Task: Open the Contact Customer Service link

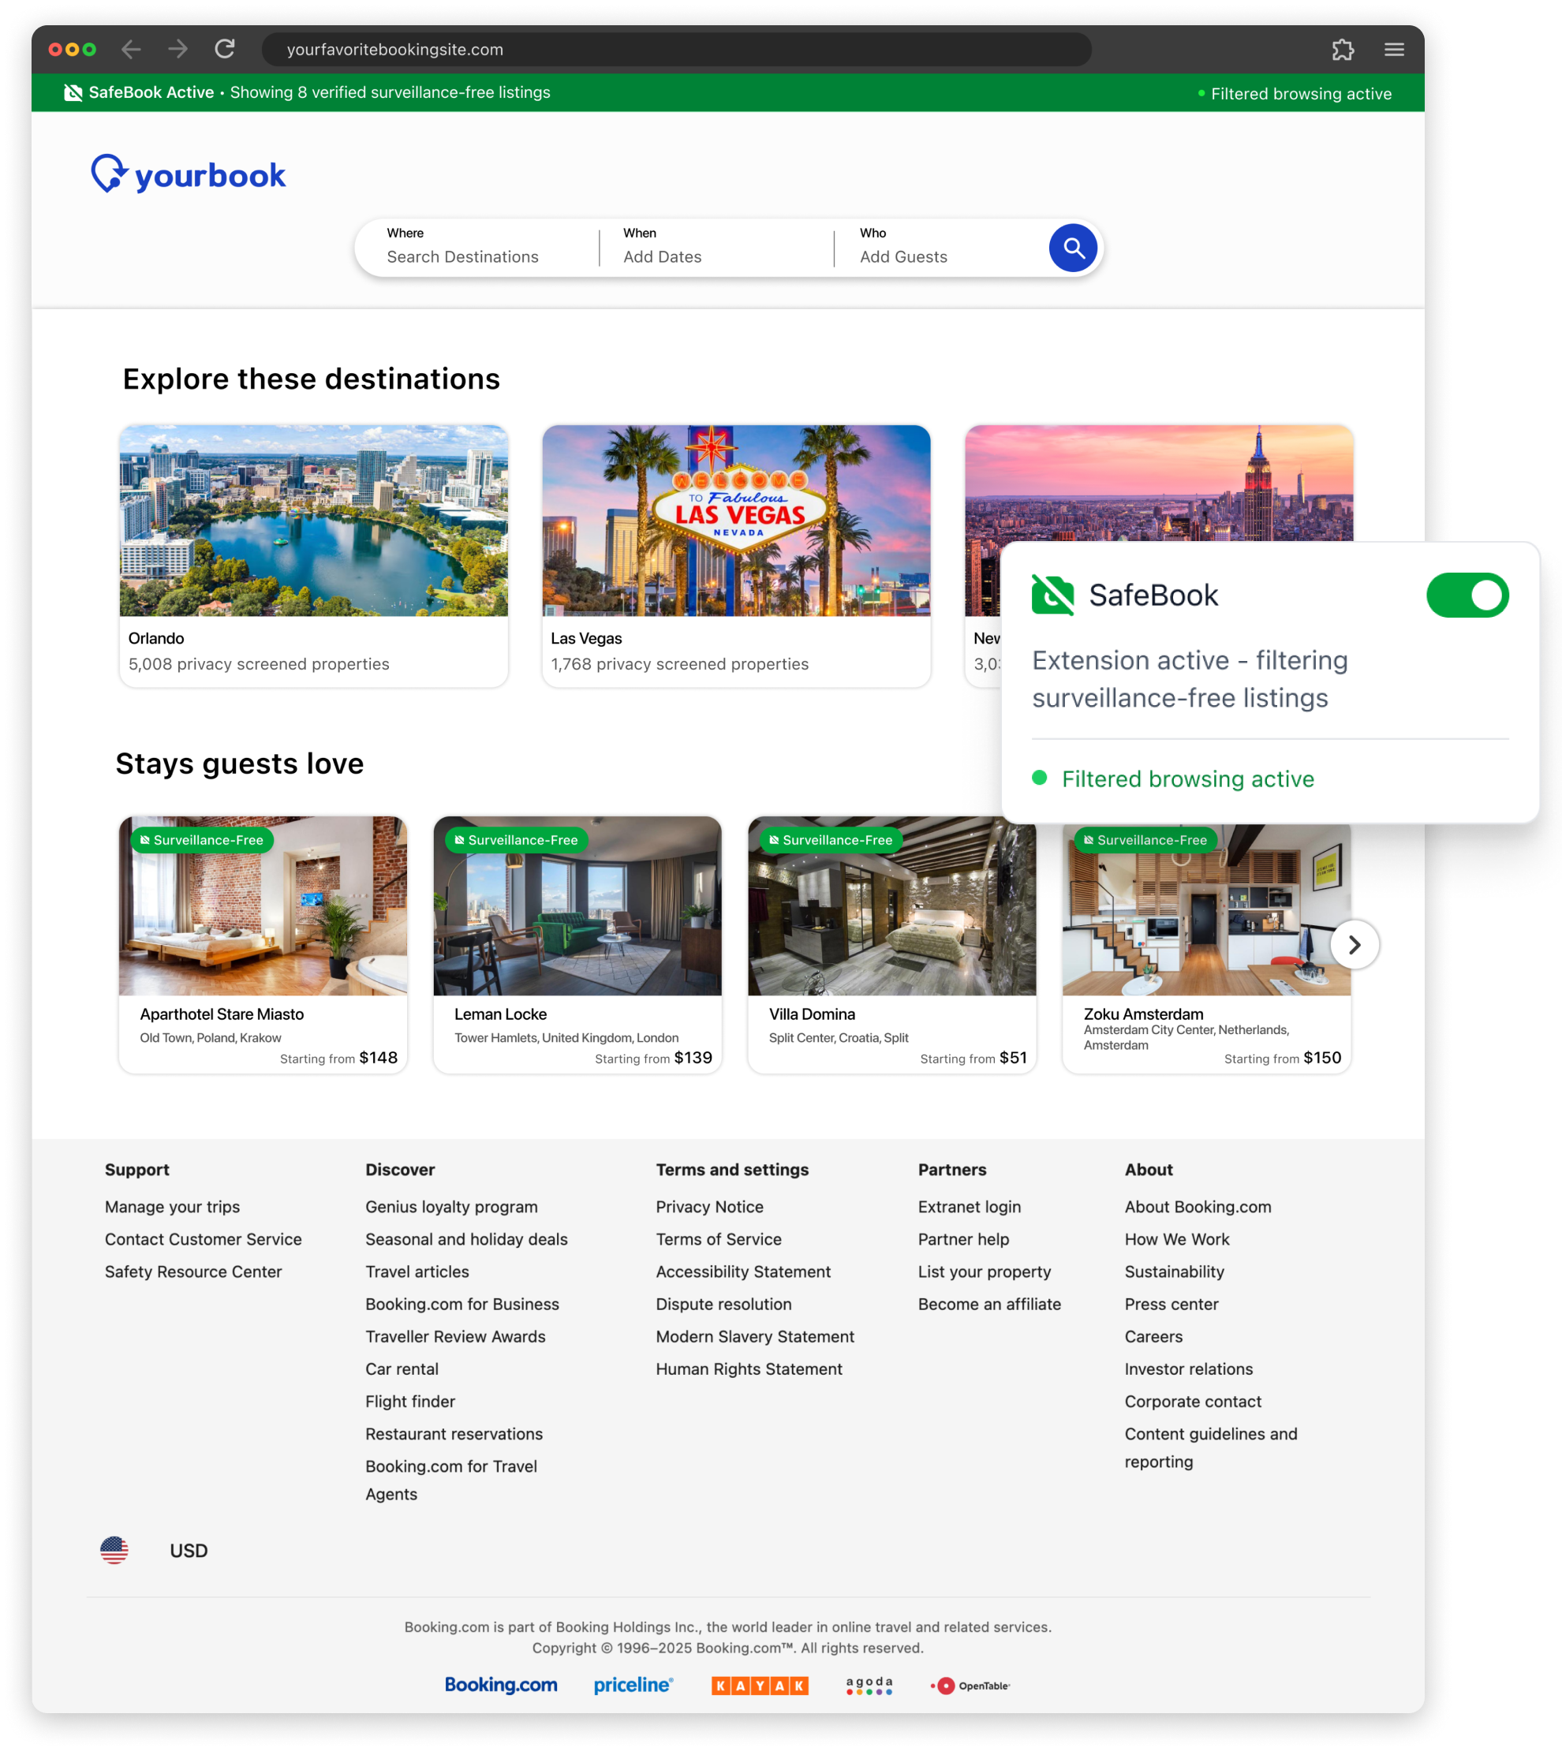Action: point(204,1239)
